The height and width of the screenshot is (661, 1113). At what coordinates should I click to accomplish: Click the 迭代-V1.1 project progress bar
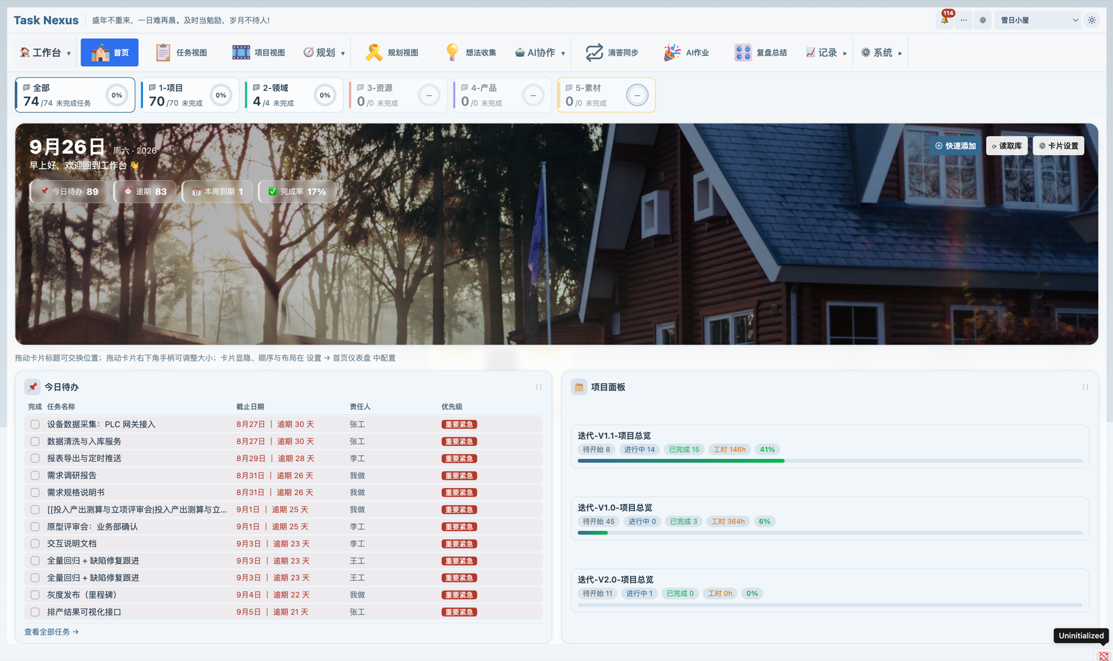point(830,461)
